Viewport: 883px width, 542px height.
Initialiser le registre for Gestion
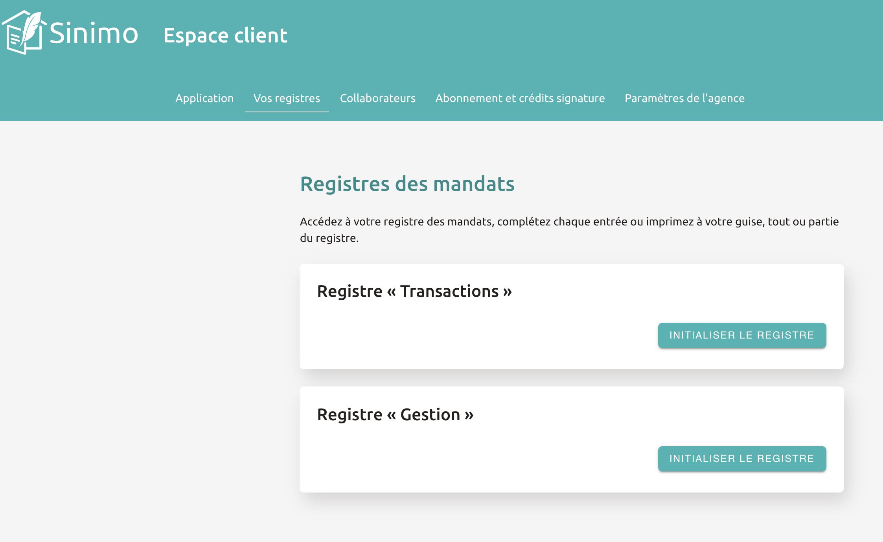pos(742,459)
